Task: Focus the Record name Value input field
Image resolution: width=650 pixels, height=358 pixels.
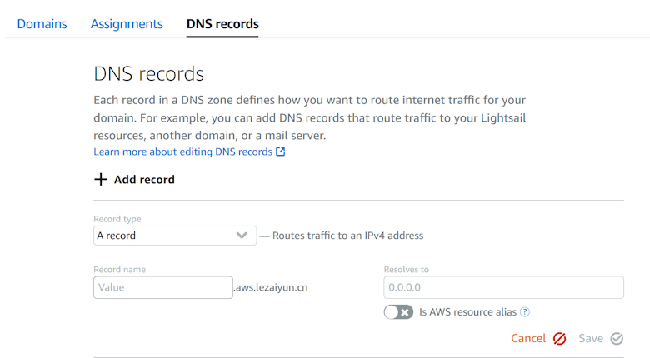Action: click(162, 287)
